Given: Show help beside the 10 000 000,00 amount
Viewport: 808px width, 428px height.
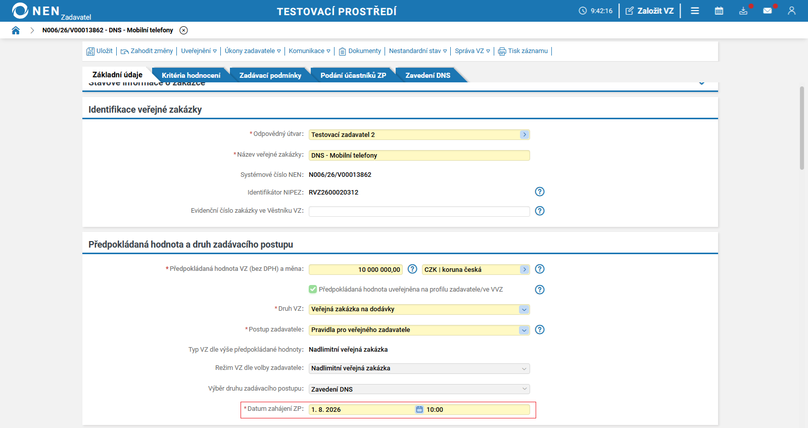Looking at the screenshot, I should (412, 269).
